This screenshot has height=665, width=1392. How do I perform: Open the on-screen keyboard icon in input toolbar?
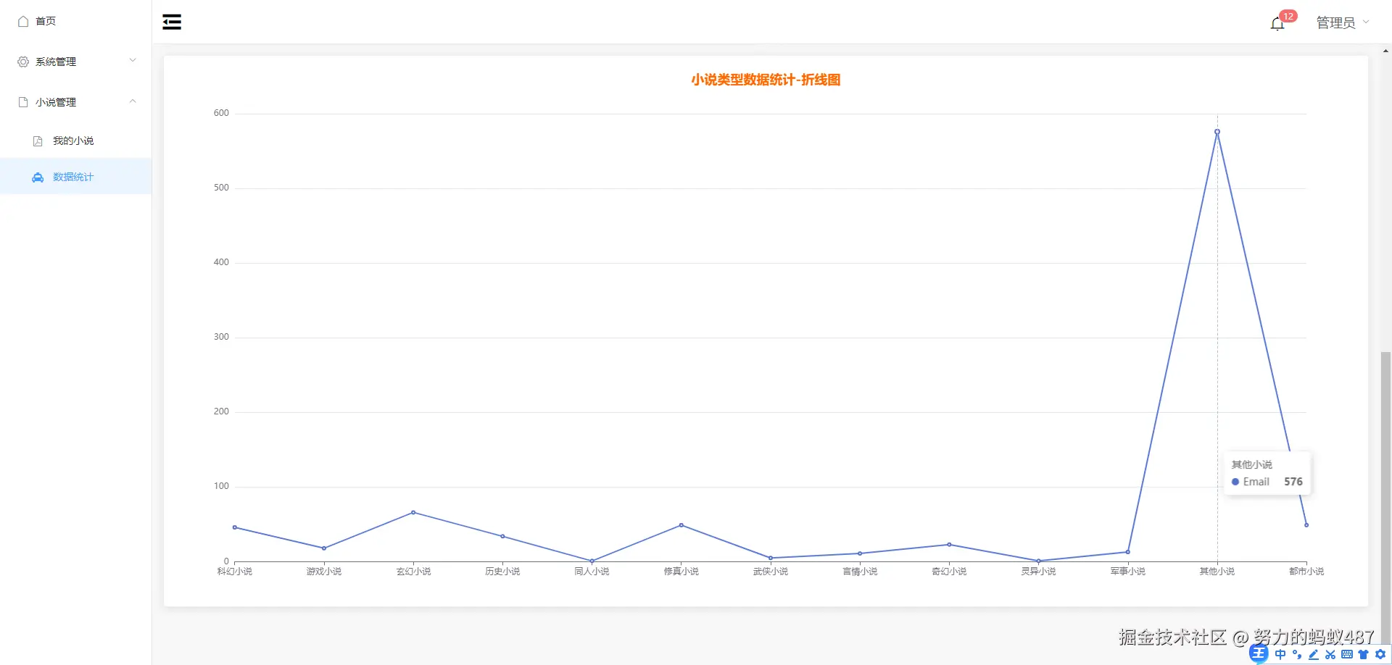pyautogui.click(x=1346, y=654)
